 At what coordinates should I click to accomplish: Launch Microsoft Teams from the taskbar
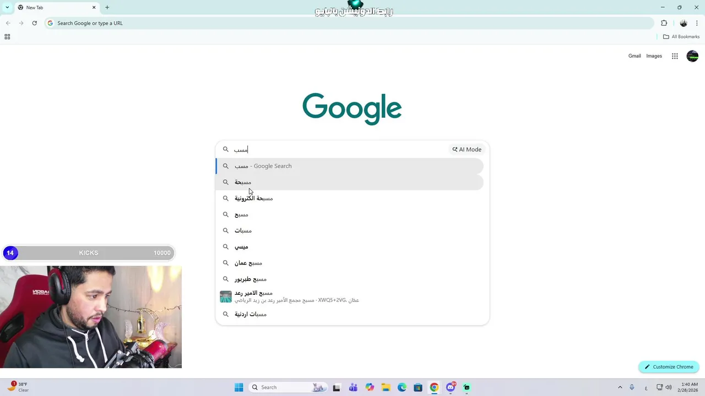tap(353, 387)
